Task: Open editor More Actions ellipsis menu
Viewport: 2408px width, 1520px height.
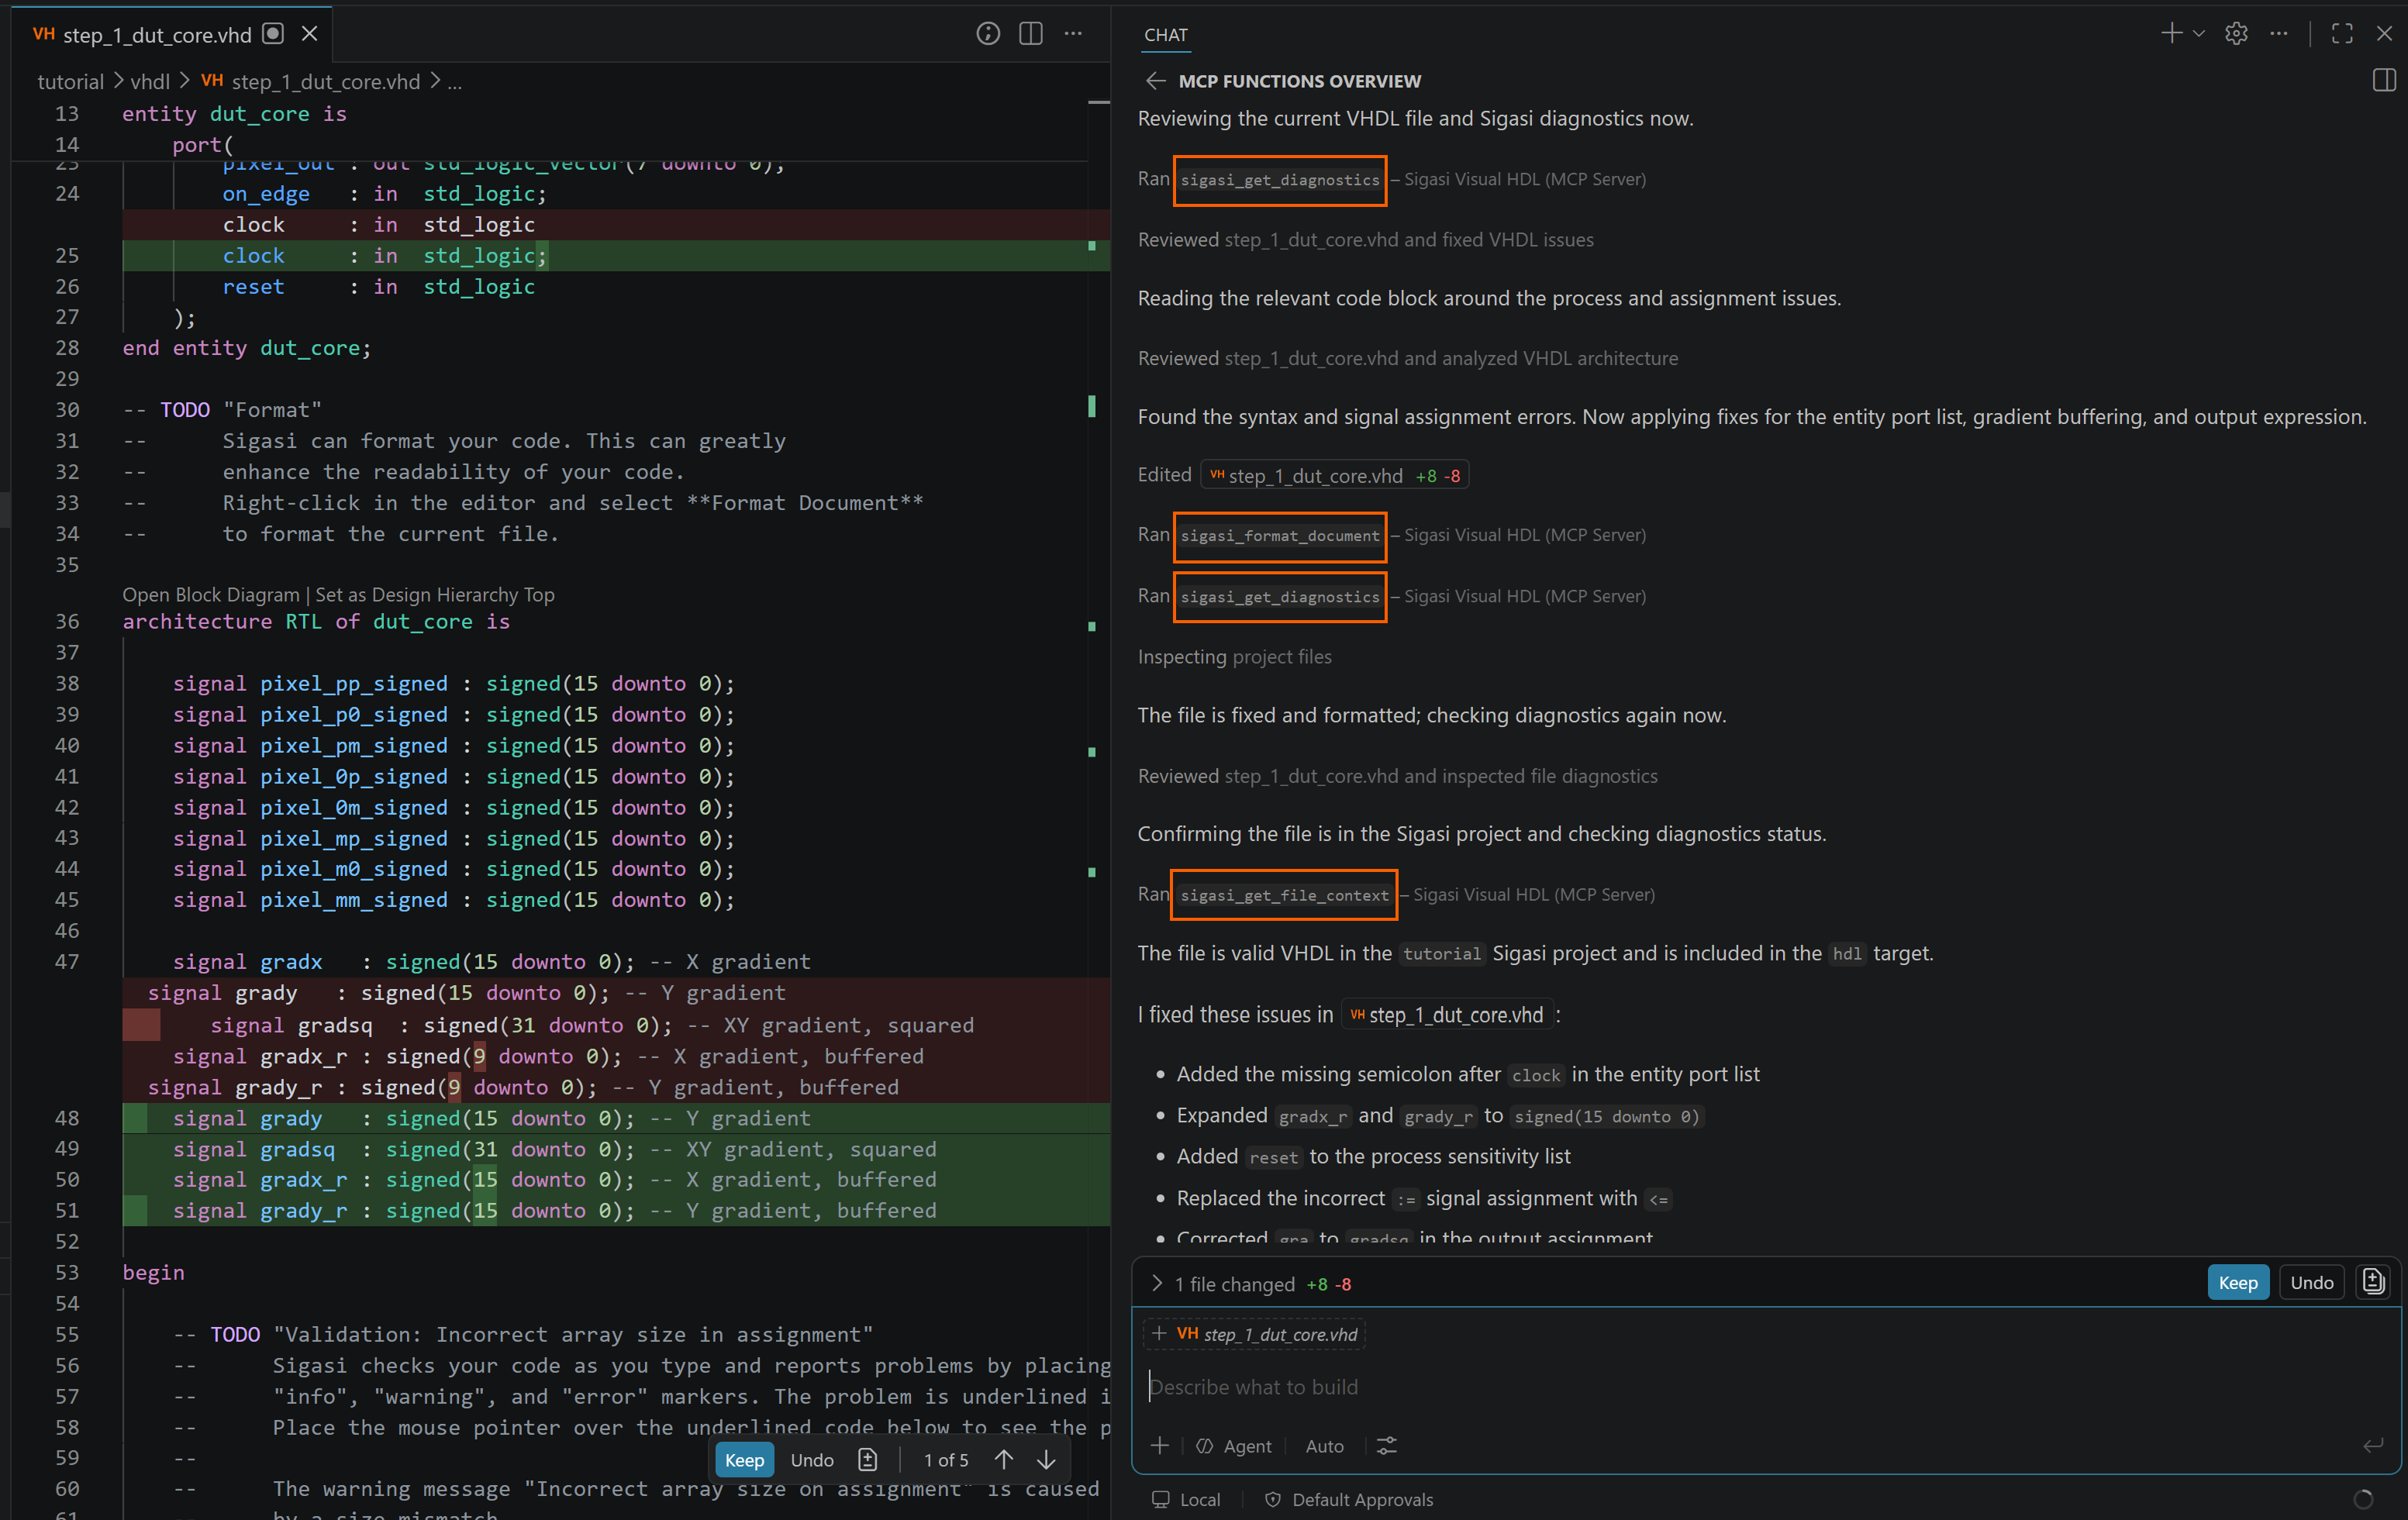Action: click(x=1074, y=34)
